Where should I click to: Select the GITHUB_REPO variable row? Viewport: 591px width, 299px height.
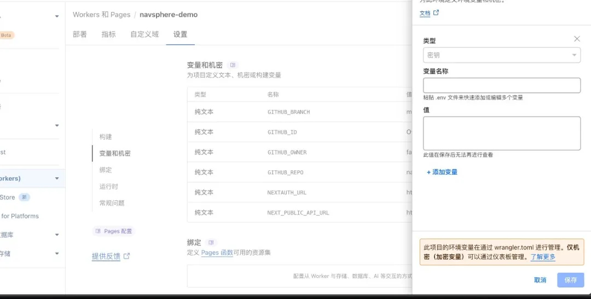(300, 172)
